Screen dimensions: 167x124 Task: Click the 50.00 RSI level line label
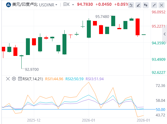pos(160,109)
